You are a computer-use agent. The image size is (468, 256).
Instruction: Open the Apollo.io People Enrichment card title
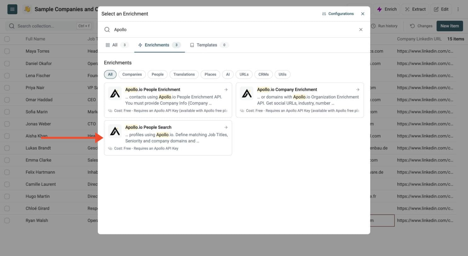(153, 90)
